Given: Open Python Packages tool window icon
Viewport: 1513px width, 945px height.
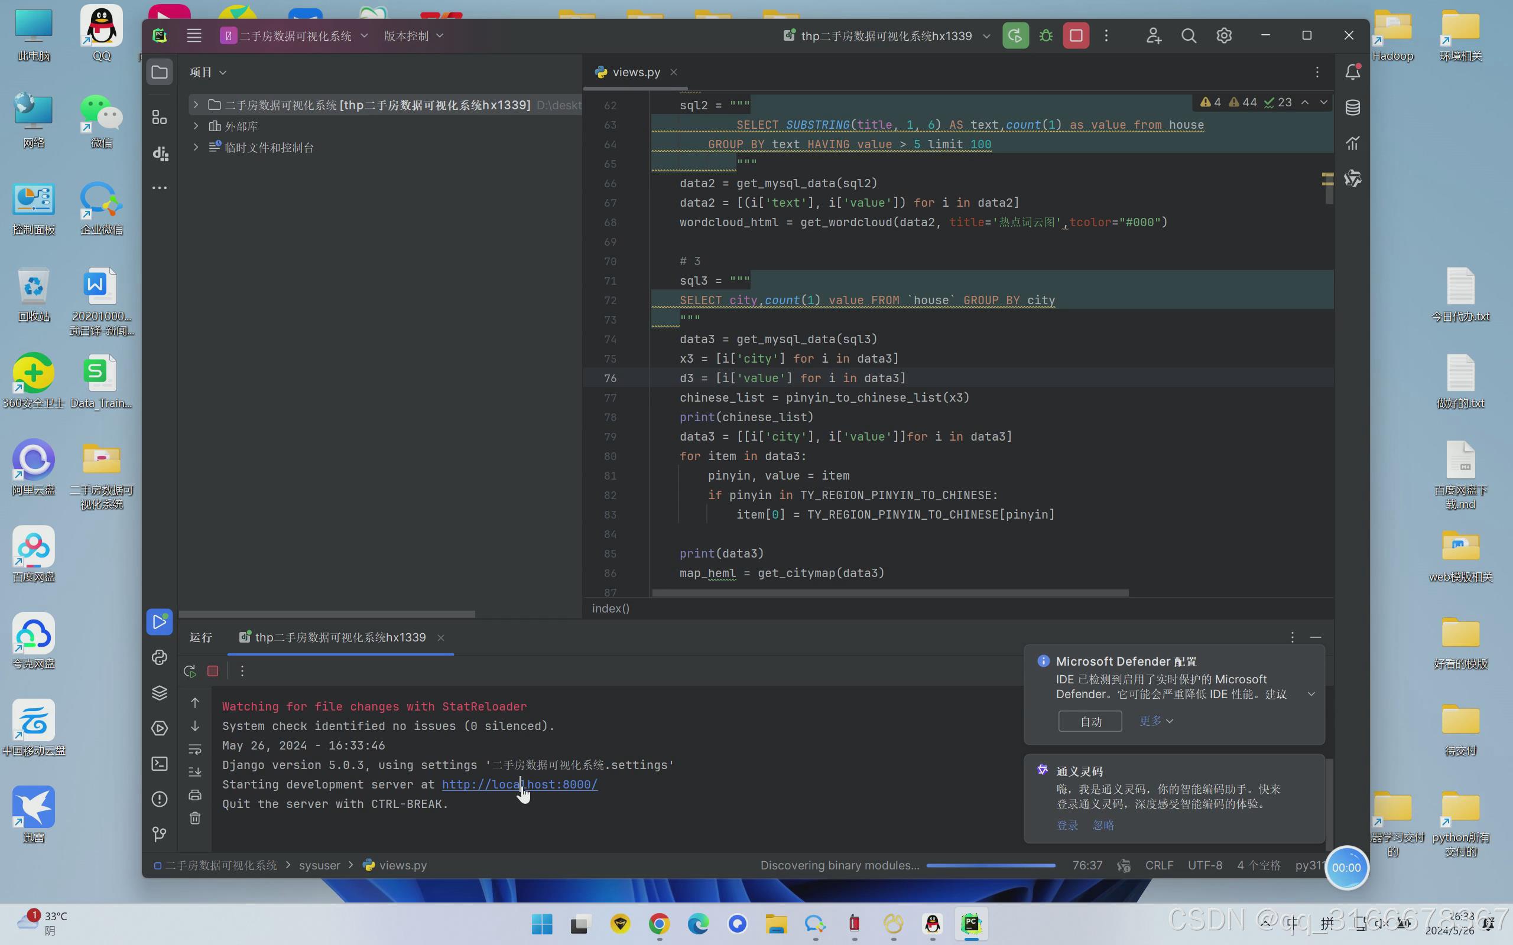Looking at the screenshot, I should tap(160, 692).
